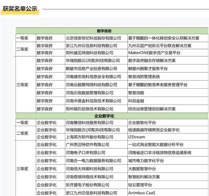The width and height of the screenshot is (209, 196).
Task: Select 上海英方软件股份有限公司 cell
Action: click(x=96, y=137)
